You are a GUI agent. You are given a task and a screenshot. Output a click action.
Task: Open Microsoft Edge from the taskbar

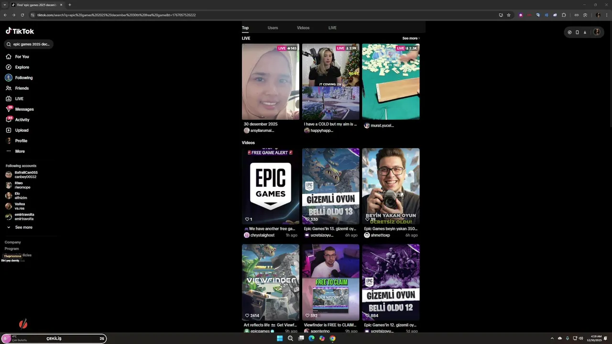tap(311, 338)
